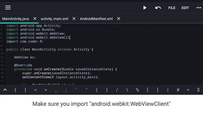Image resolution: width=203 pixels, height=114 pixels.
Task: Insert a closing curly brace
Action: click(x=25, y=90)
